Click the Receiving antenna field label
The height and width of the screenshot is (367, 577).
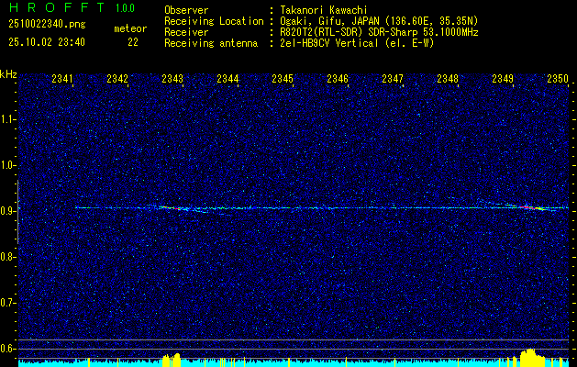click(x=211, y=43)
